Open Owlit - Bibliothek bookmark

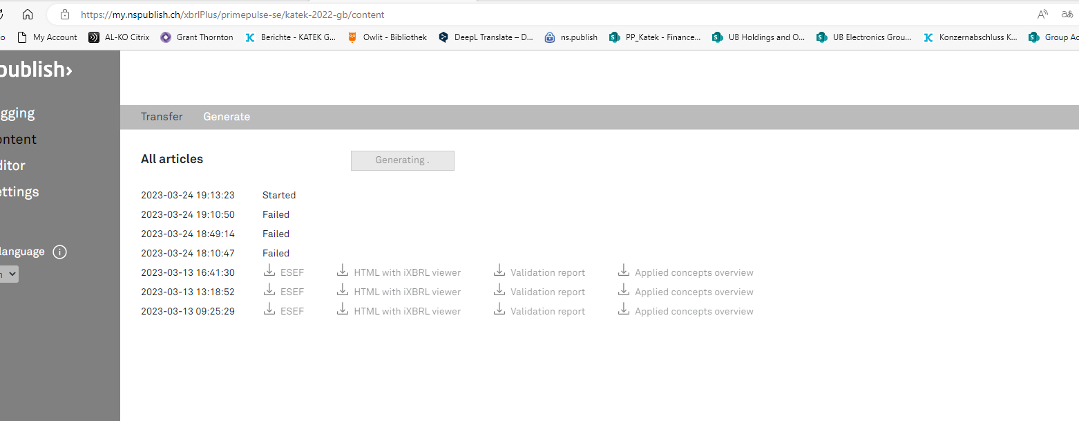pos(387,37)
